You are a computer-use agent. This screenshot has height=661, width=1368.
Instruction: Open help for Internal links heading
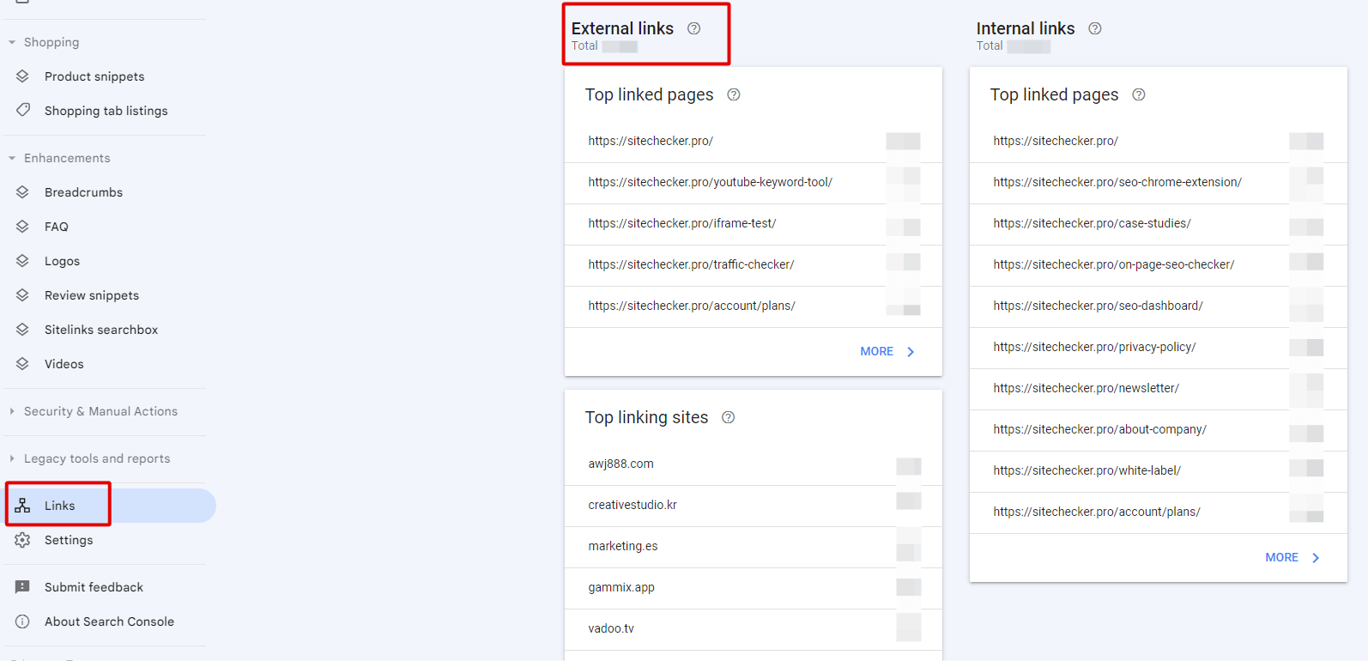(1095, 28)
